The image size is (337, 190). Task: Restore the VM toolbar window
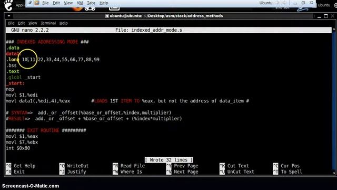(x=303, y=3)
